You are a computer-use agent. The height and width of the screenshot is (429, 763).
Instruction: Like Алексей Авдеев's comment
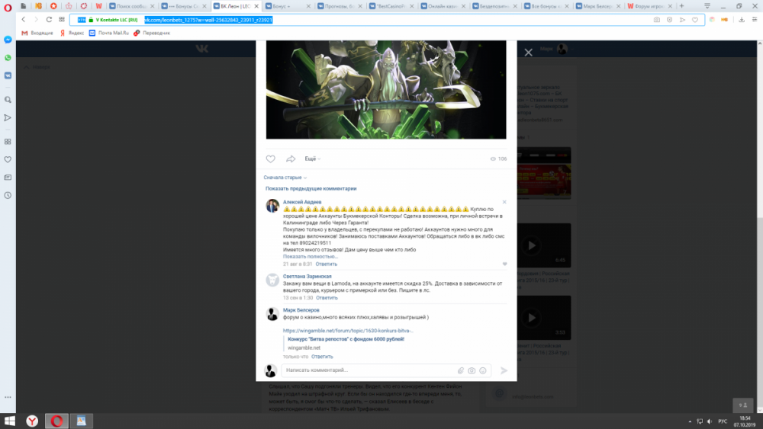[x=504, y=264]
